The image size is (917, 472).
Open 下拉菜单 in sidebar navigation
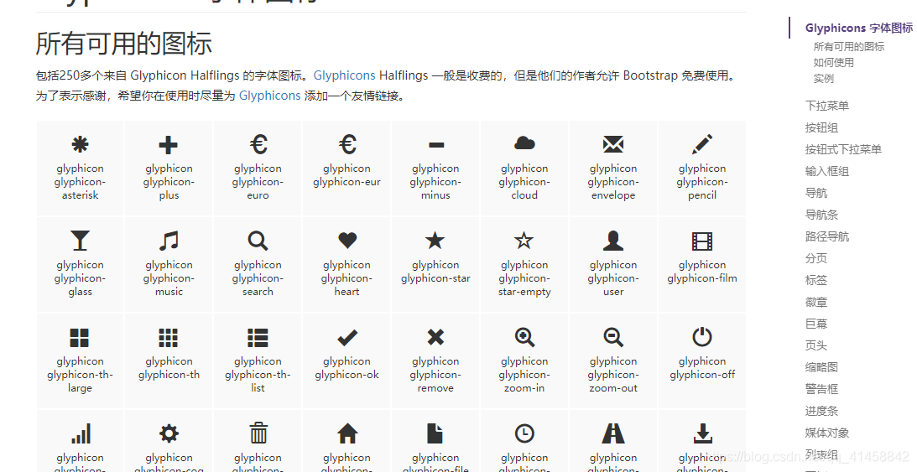click(x=827, y=106)
